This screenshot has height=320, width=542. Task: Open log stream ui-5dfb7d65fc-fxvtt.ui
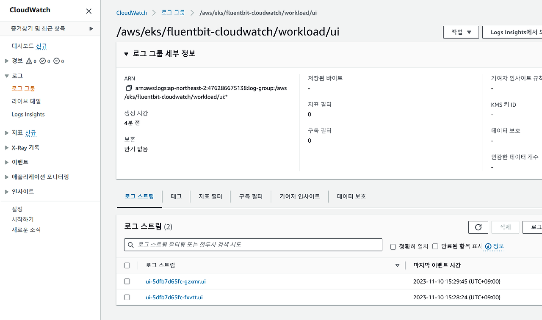tap(174, 298)
